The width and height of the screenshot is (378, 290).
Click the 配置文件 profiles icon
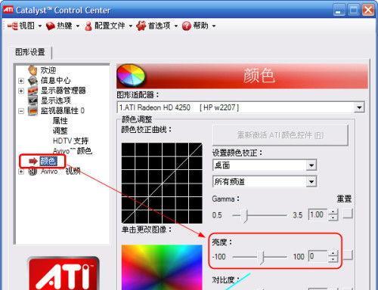click(88, 26)
